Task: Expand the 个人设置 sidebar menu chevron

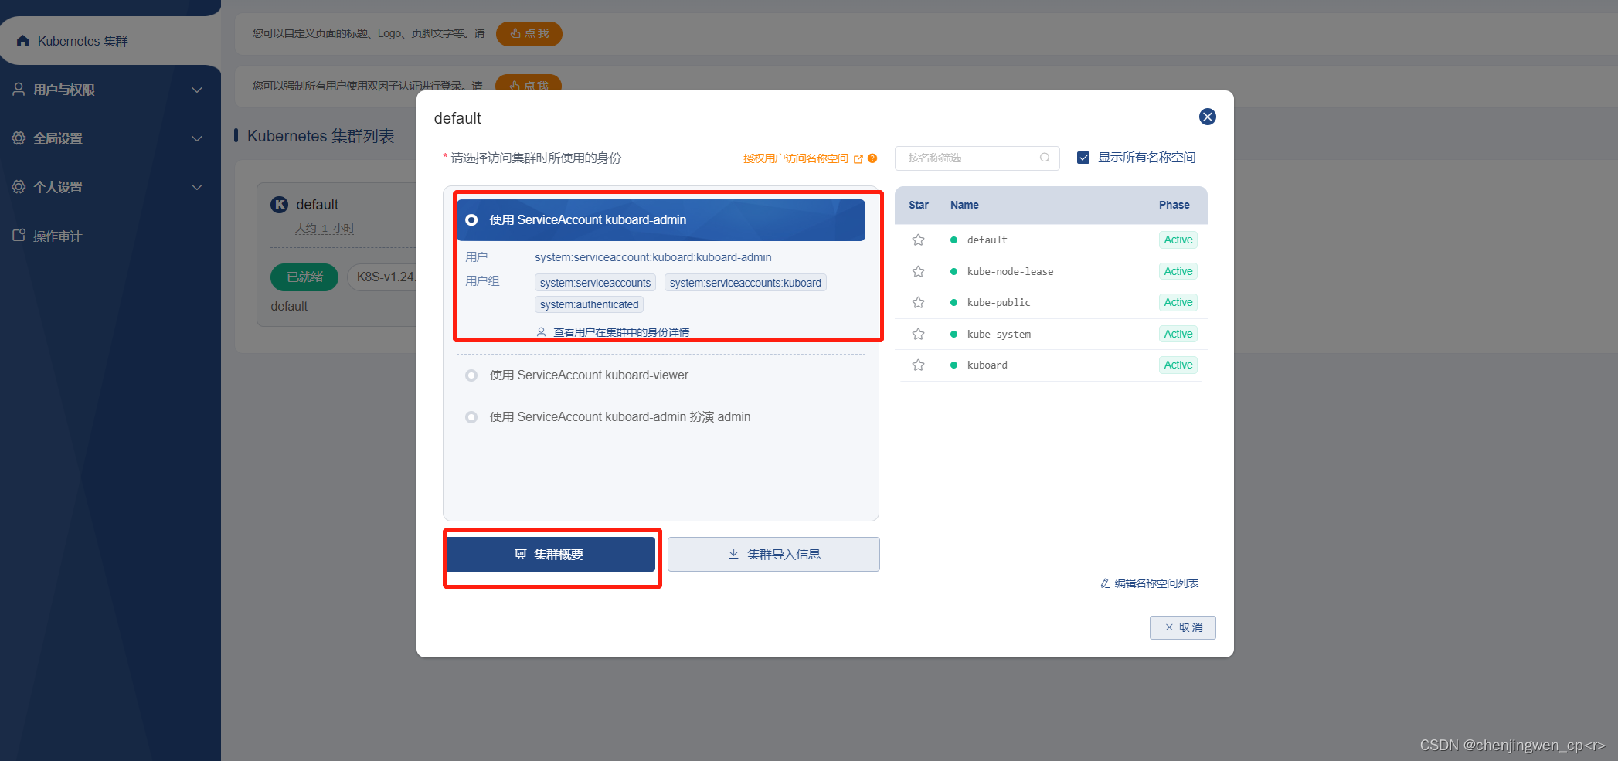Action: (x=197, y=188)
